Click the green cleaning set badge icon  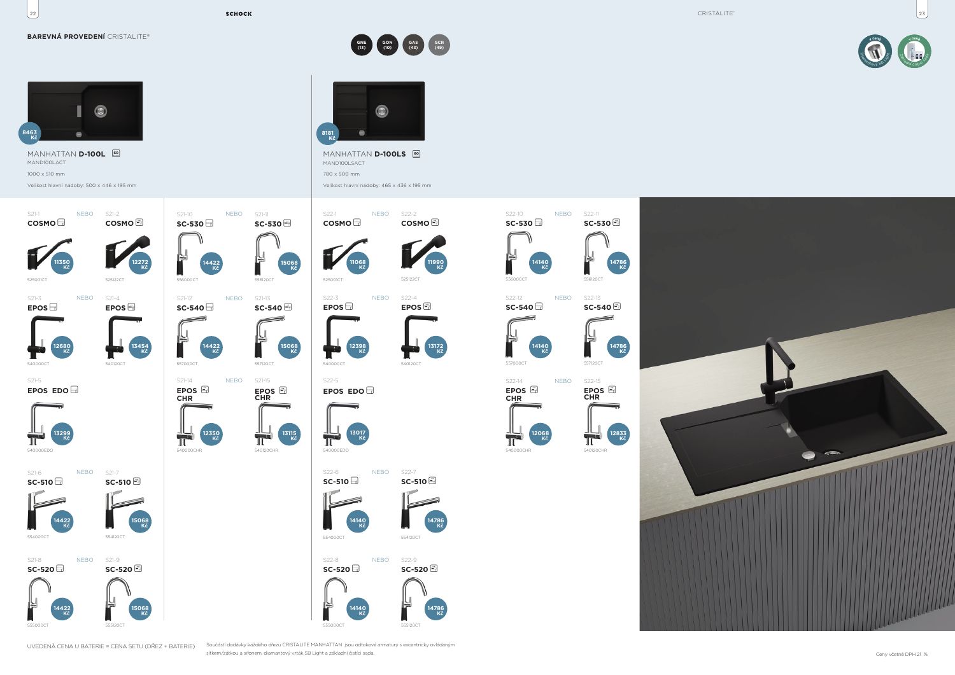click(x=914, y=52)
